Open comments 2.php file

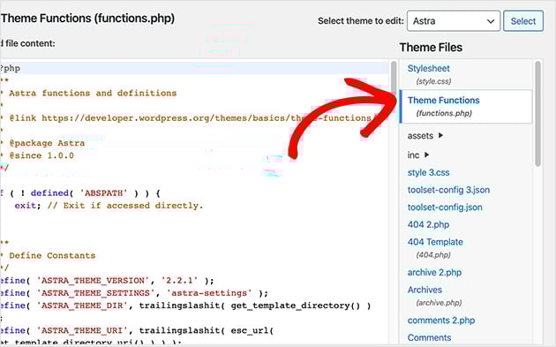441,321
